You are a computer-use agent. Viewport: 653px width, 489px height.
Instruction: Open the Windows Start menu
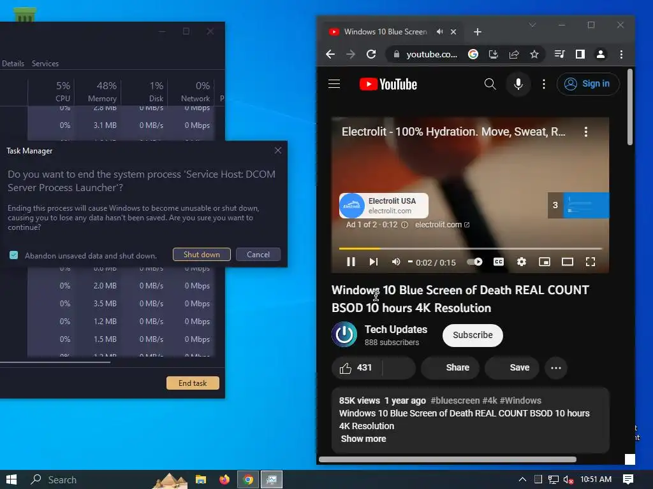11,479
